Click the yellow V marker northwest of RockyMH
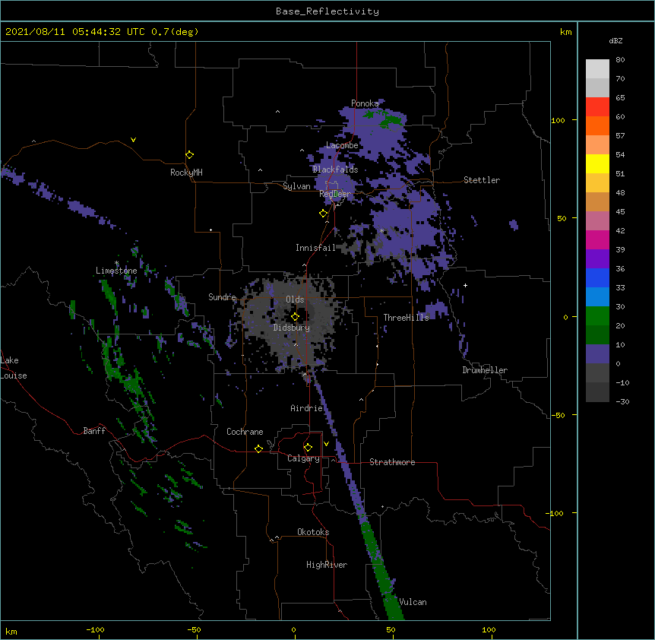Viewport: 655px width, 640px height. coord(133,140)
